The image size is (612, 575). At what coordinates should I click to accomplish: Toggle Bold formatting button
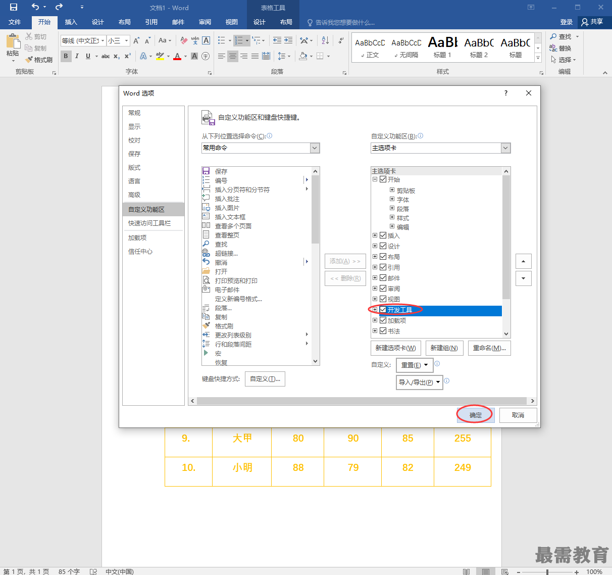click(x=66, y=56)
